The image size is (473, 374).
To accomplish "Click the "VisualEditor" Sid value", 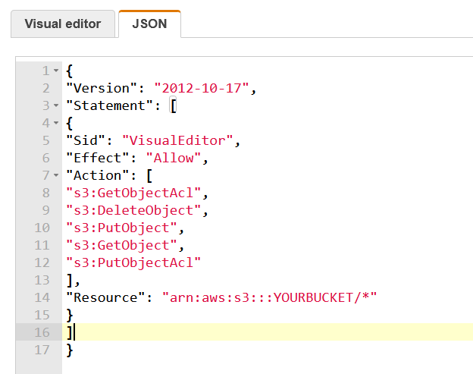I will [x=177, y=140].
